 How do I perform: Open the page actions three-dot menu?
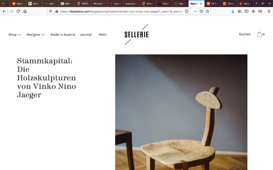click(x=195, y=11)
